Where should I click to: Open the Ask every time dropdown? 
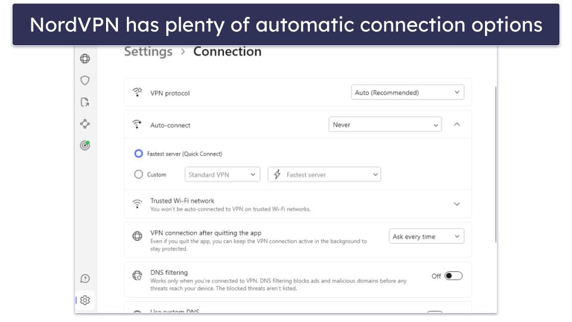click(x=426, y=237)
